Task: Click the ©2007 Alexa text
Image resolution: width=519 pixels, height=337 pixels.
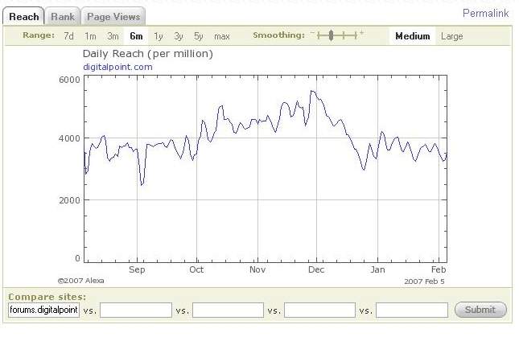Action: (x=80, y=281)
